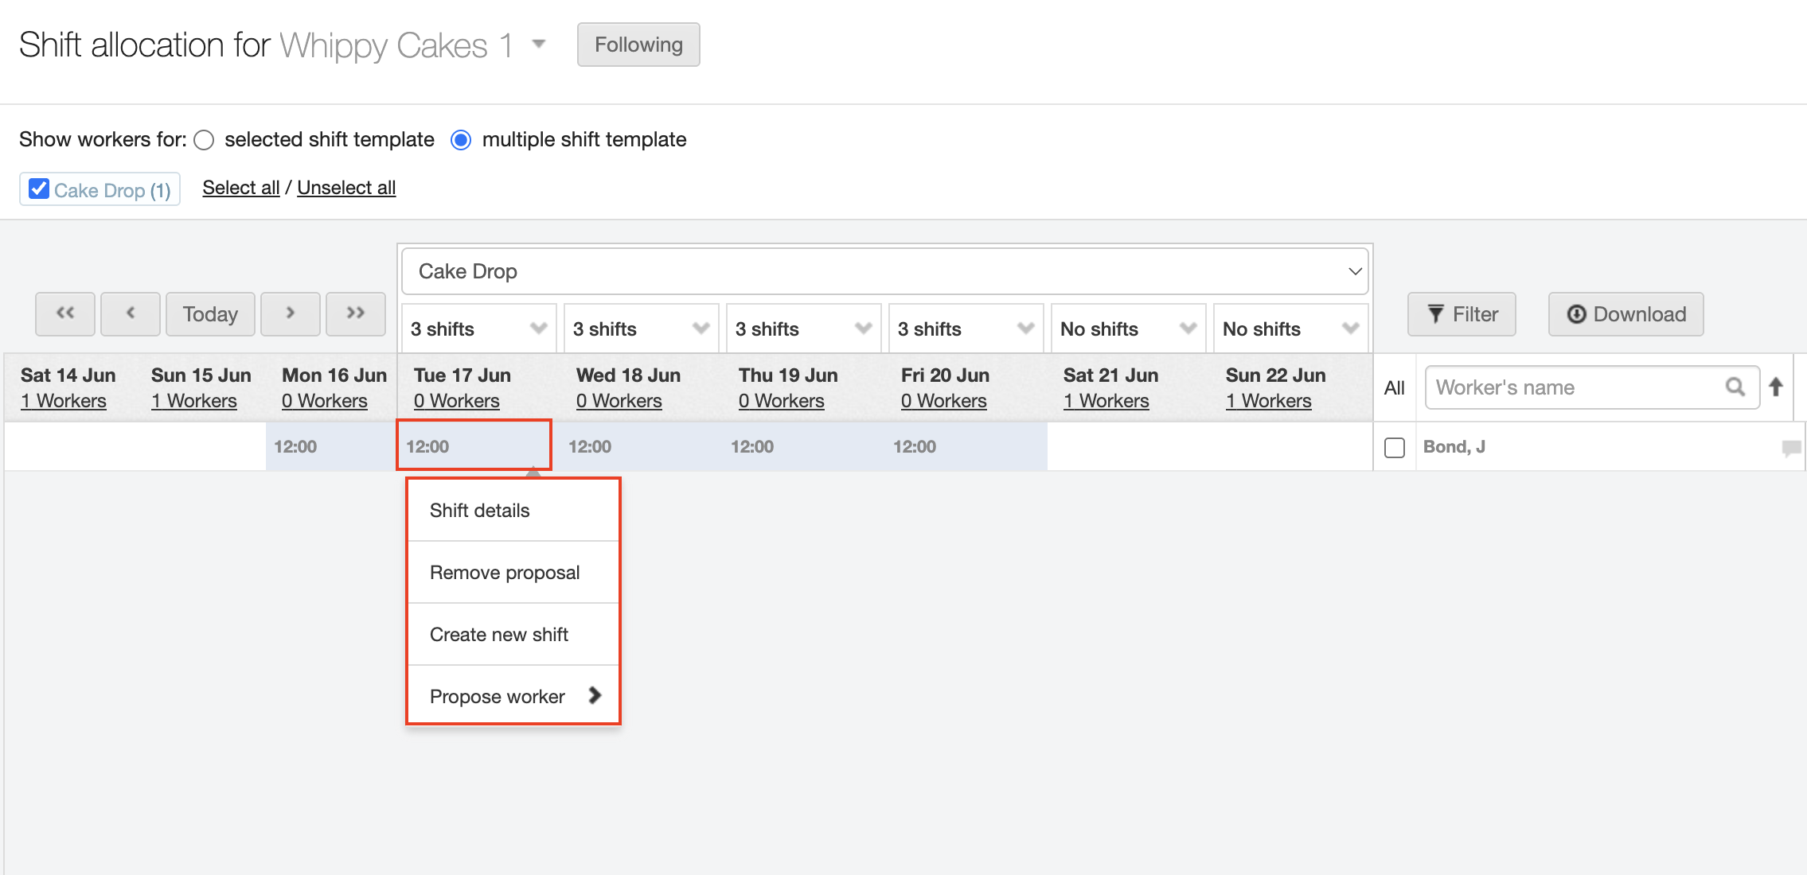Click the sort up-arrow next to worker search
This screenshot has width=1807, height=875.
tap(1776, 387)
